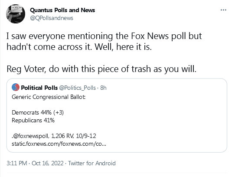Screen dimensions: 232x177
Task: Click the Democrats 44% (+3) line
Action: (38, 112)
